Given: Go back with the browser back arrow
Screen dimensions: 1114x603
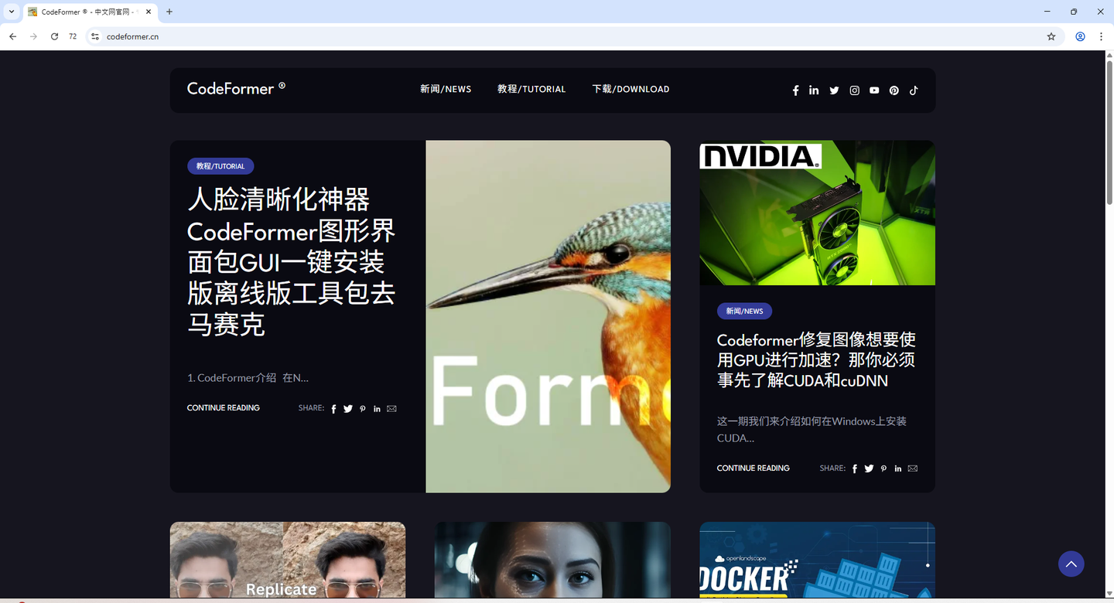Looking at the screenshot, I should [12, 36].
